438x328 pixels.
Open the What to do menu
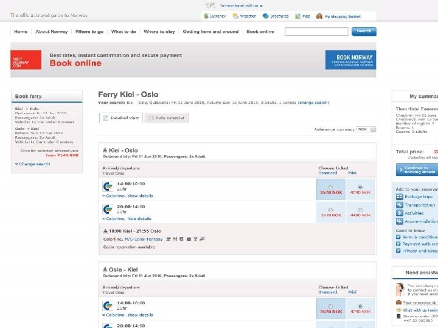[x=123, y=32]
